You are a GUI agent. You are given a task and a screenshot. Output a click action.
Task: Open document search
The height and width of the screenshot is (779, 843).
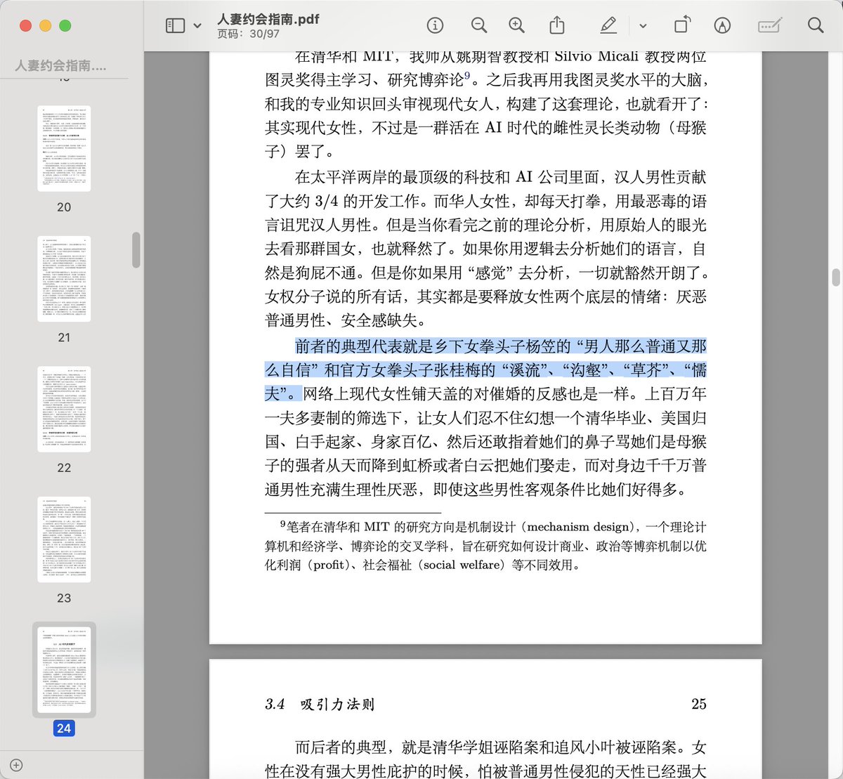[x=816, y=24]
